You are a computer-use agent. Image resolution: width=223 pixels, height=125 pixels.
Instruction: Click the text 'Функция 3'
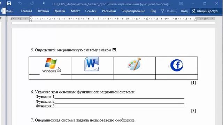pos(45,106)
